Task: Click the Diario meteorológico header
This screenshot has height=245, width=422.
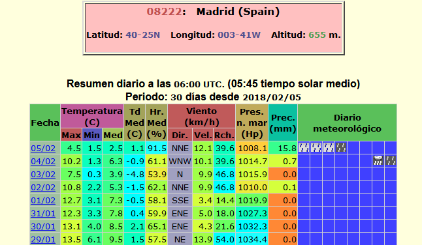Action: (x=347, y=122)
